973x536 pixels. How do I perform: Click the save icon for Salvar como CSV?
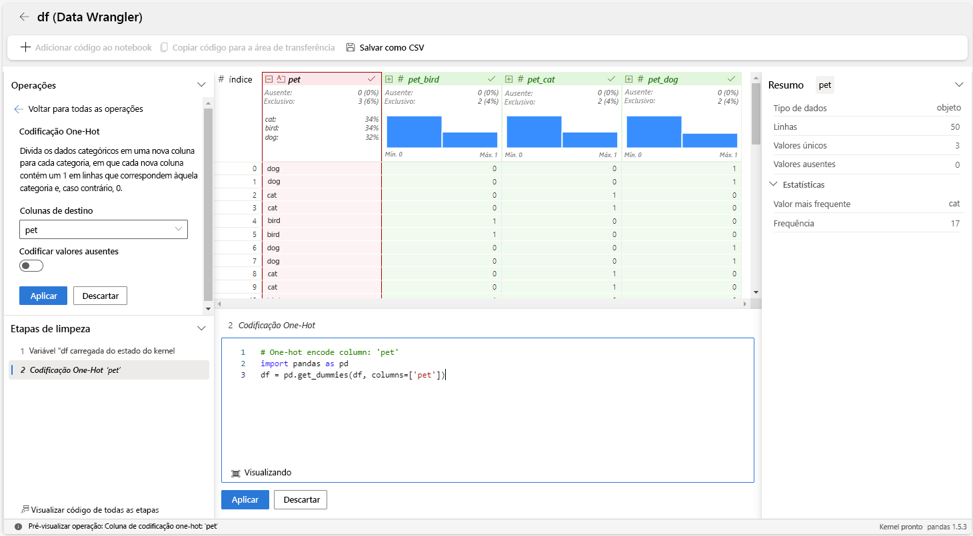click(x=351, y=47)
